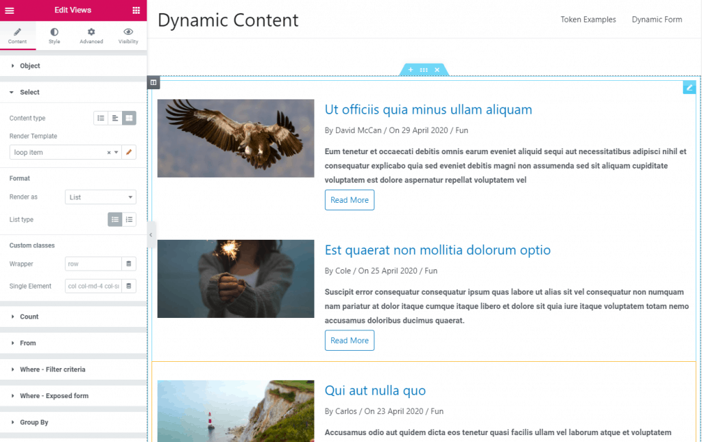The image size is (702, 442).
Task: Switch to the Advanced tab
Action: coord(91,36)
